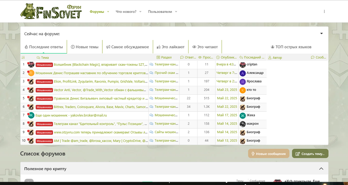Image resolution: width=348 pixels, height=185 pixels.
Task: Click Жека's green avatar in last-poster column
Action: (x=243, y=116)
